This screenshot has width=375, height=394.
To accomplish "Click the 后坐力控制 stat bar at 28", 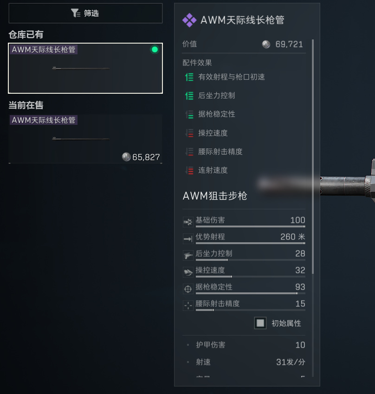I will [x=250, y=260].
